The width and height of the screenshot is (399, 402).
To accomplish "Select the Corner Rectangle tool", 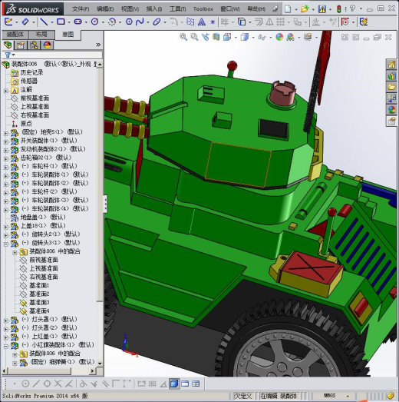I will coord(61,22).
